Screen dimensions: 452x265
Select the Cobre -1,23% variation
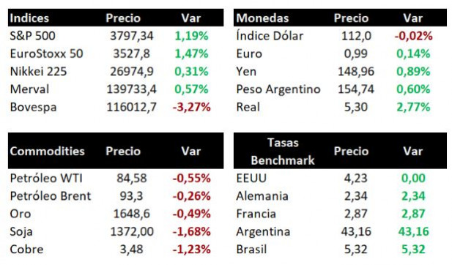click(191, 250)
